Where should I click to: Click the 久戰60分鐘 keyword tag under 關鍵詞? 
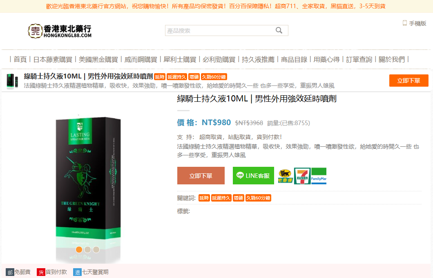click(258, 198)
